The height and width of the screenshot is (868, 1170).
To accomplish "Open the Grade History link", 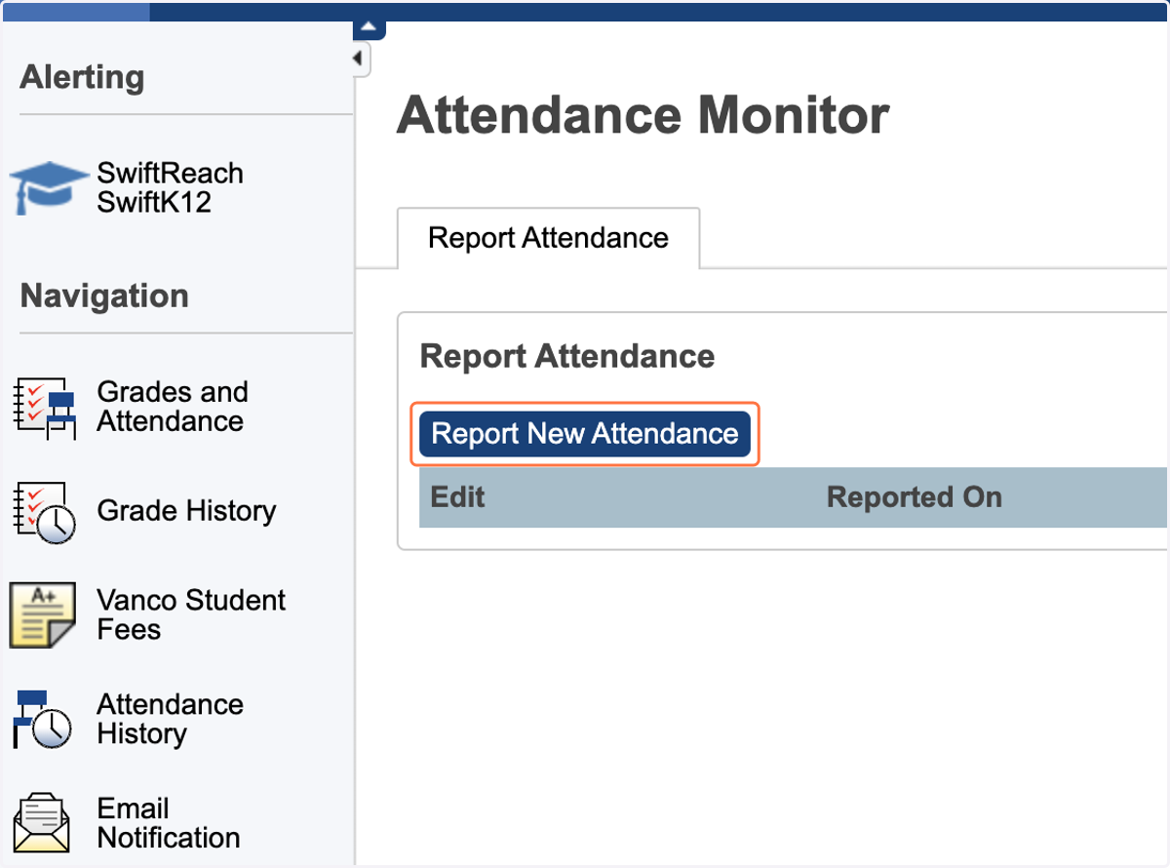I will click(x=186, y=511).
